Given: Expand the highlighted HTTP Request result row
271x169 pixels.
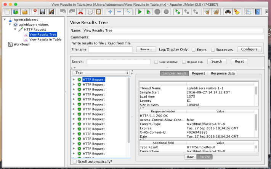Looking at the screenshot, I should click(x=74, y=79).
